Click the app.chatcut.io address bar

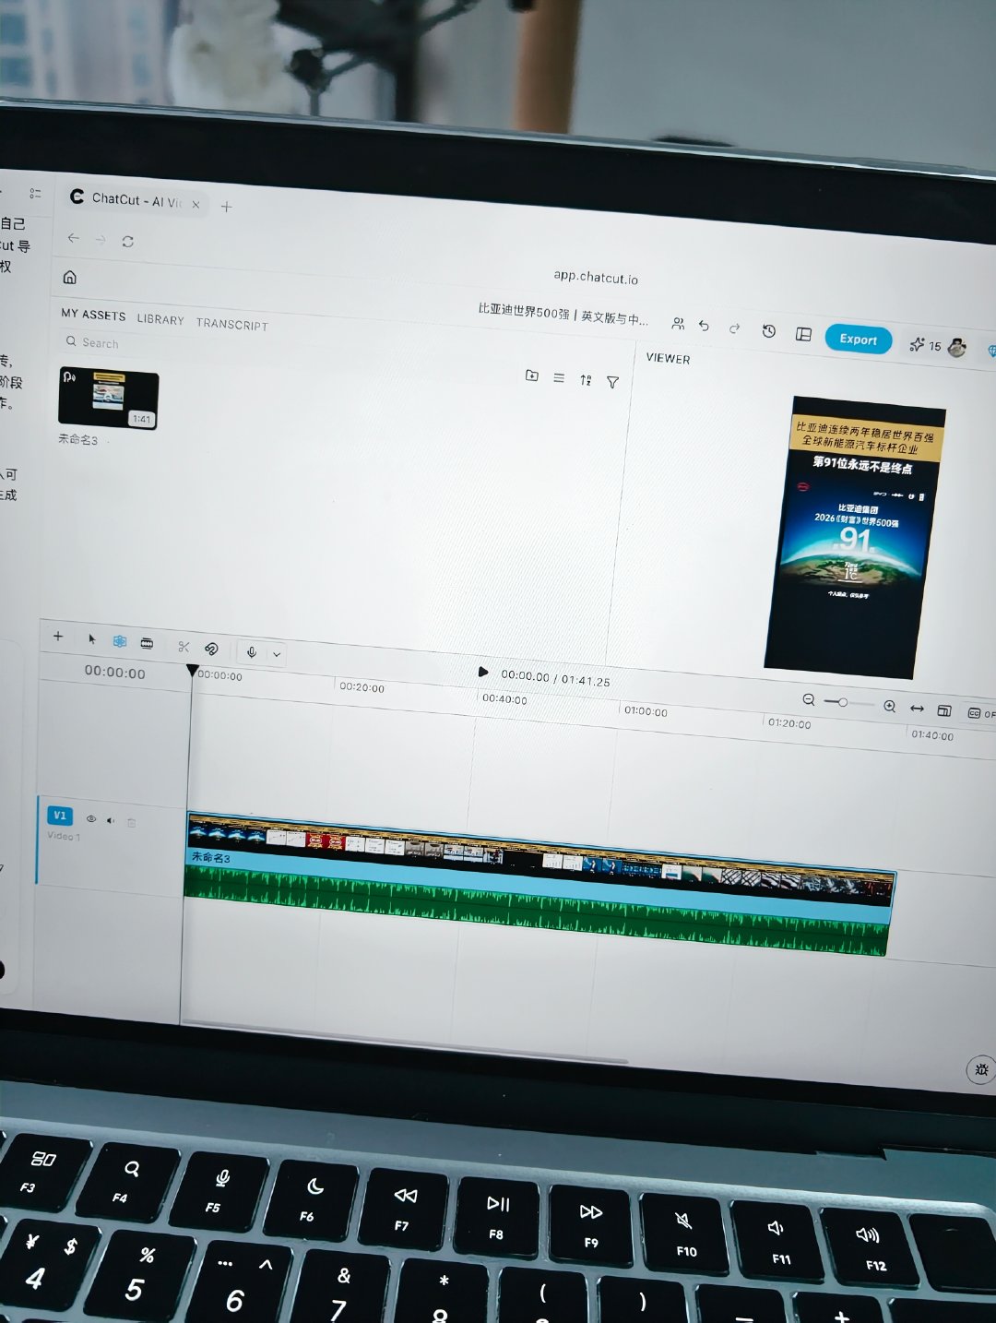click(596, 277)
